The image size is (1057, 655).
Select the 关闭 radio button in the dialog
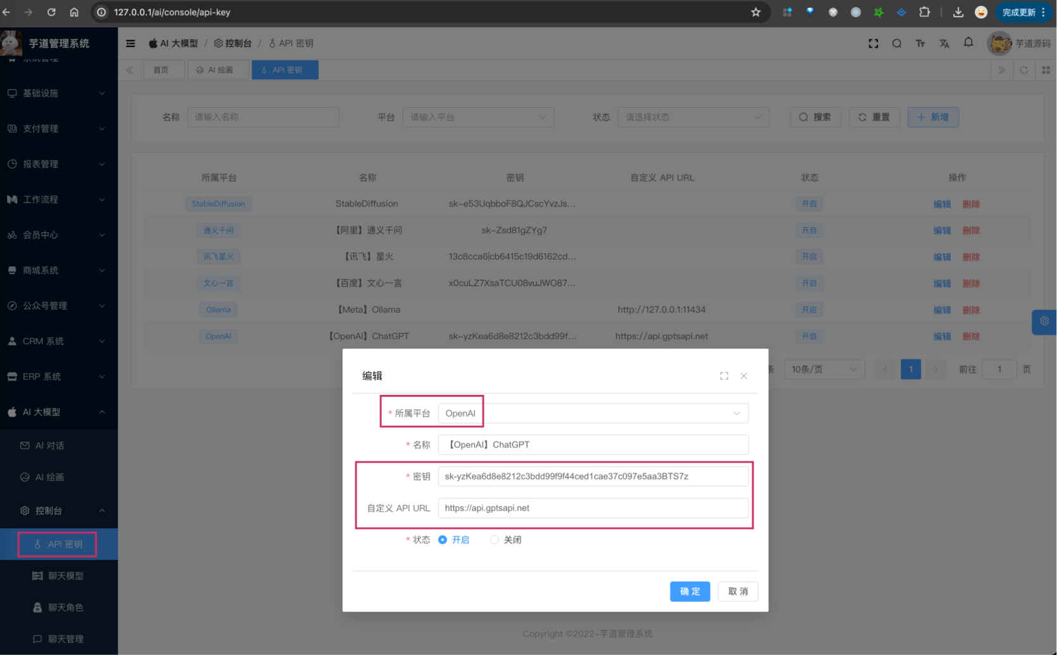click(494, 539)
